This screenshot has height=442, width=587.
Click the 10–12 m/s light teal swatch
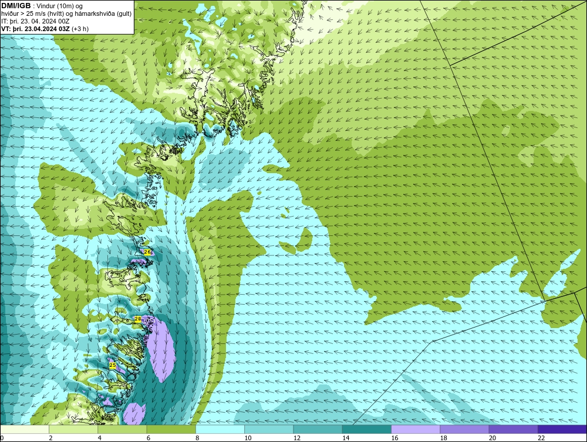coord(269,429)
